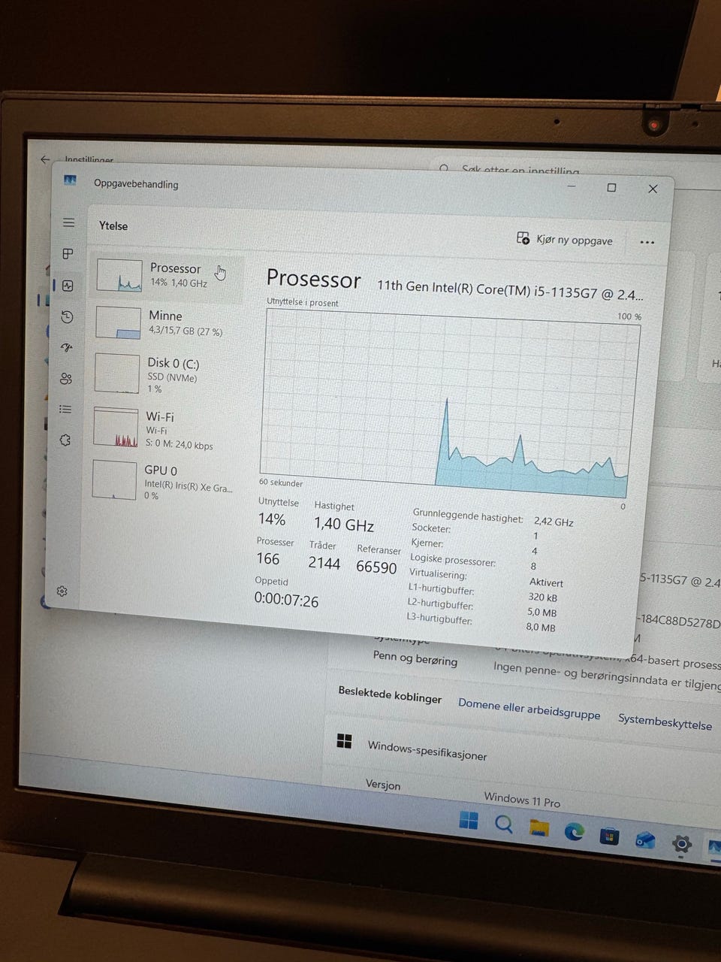The width and height of the screenshot is (721, 962).
Task: Open File Explorer from taskbar
Action: pyautogui.click(x=539, y=828)
